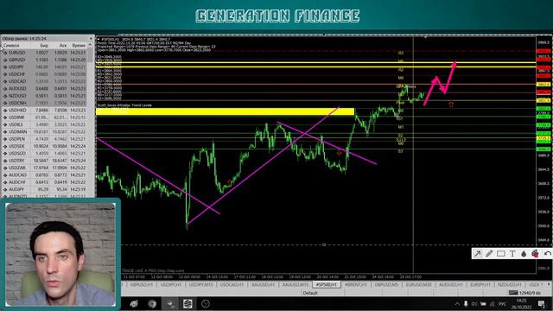Switch to USDJPY,H1 chart tab
This screenshot has width=553, height=311.
(x=171, y=284)
